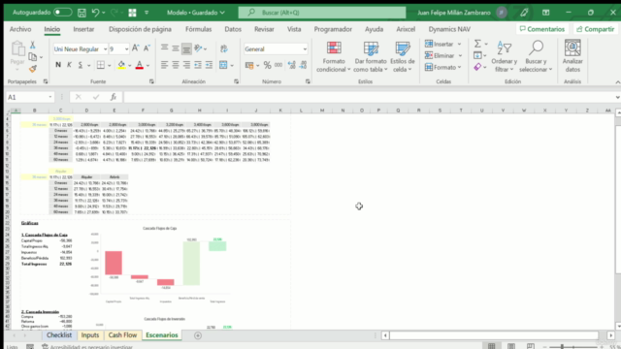Image resolution: width=621 pixels, height=349 pixels.
Task: Toggle align text right
Action: 186,65
